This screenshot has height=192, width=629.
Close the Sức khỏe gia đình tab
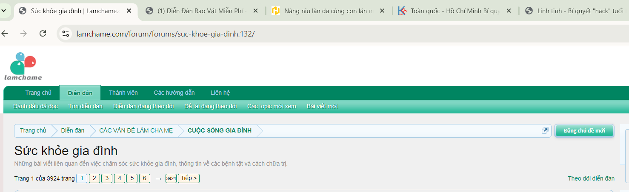click(128, 11)
